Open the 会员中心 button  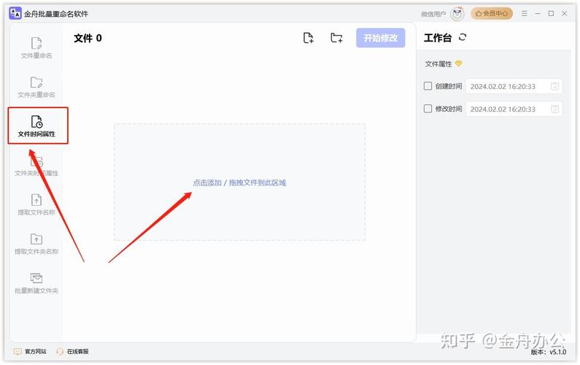tap(492, 13)
